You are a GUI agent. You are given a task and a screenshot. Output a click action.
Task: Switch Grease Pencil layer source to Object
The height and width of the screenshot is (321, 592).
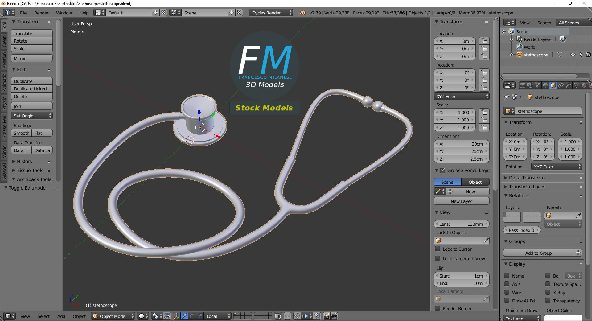(x=475, y=182)
